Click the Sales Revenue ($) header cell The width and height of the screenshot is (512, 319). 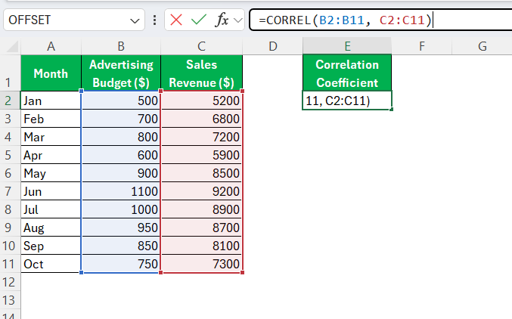[201, 73]
